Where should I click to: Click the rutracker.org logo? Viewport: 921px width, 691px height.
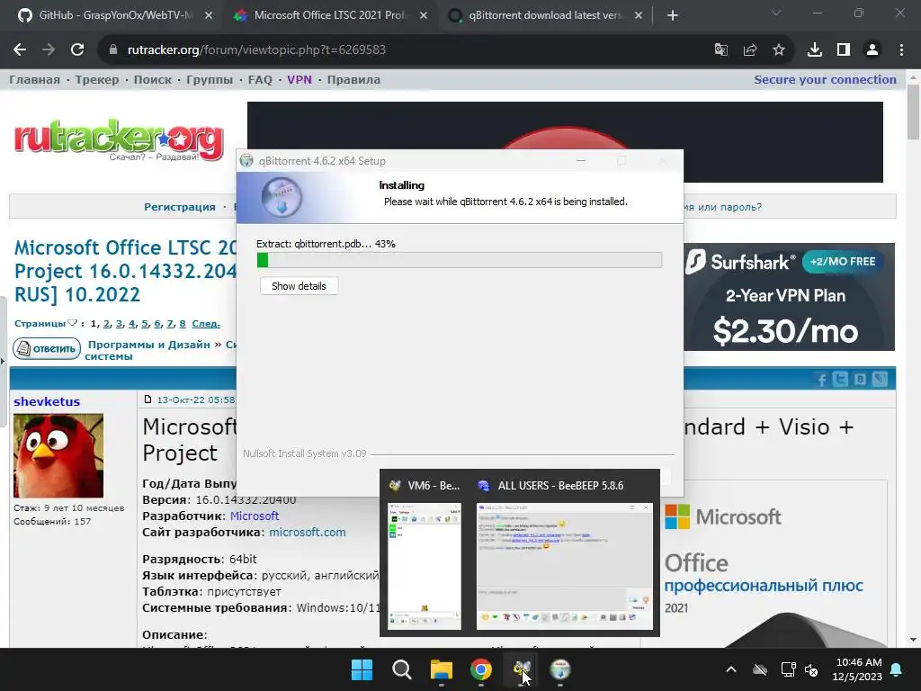coord(119,139)
